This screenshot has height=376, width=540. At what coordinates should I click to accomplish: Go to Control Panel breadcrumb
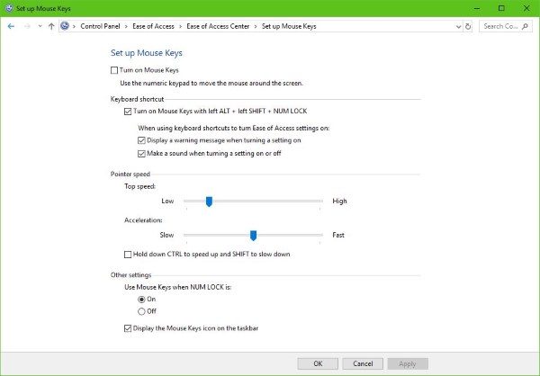click(x=100, y=26)
